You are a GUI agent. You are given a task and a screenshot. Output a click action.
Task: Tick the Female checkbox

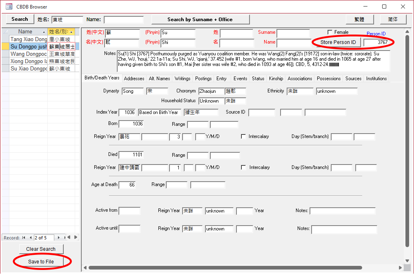pyautogui.click(x=330, y=32)
